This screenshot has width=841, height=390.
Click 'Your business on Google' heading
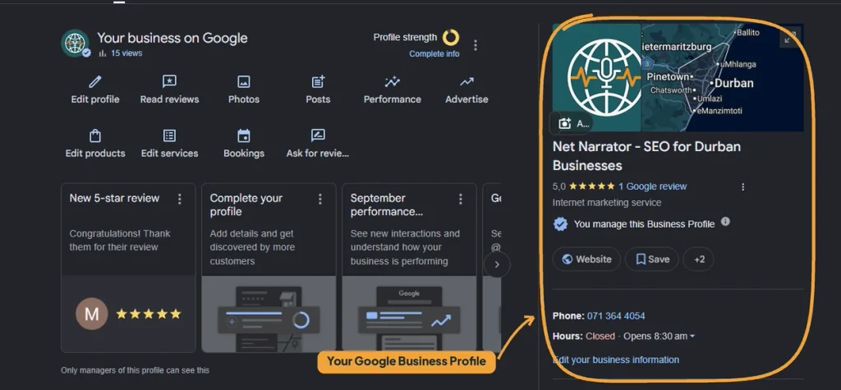172,38
